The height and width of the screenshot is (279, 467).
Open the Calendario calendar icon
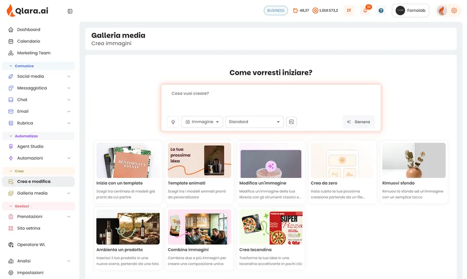click(11, 42)
